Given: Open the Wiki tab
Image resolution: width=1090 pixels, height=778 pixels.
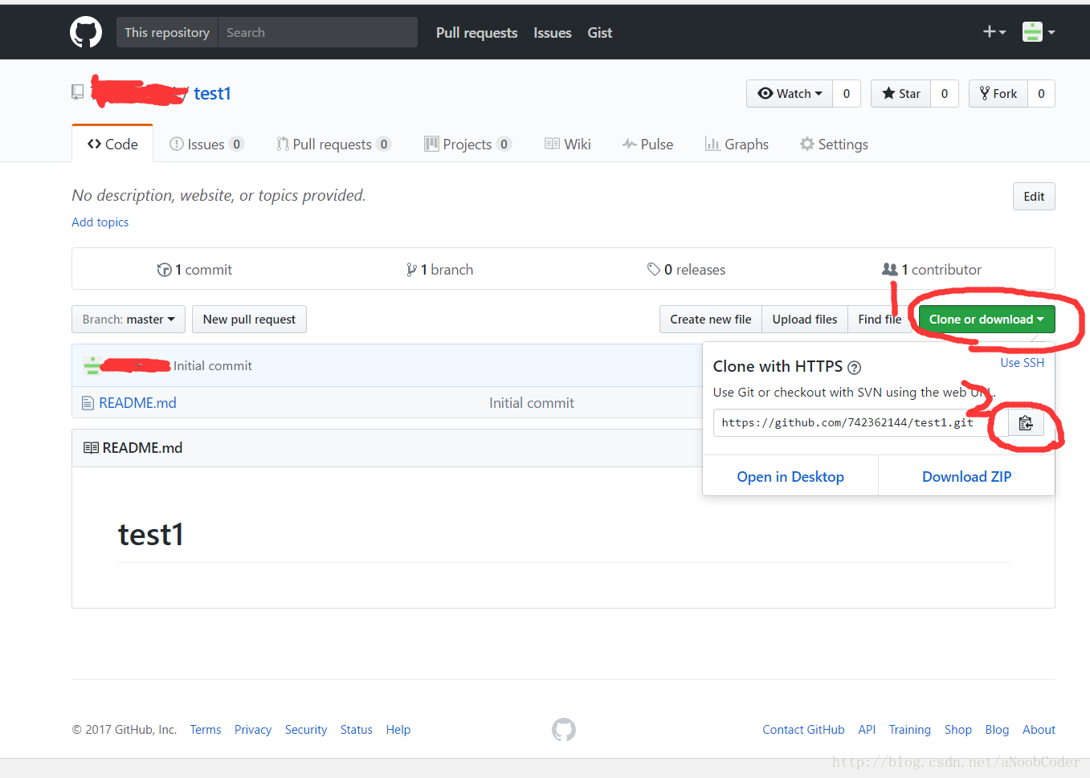Looking at the screenshot, I should click(568, 144).
